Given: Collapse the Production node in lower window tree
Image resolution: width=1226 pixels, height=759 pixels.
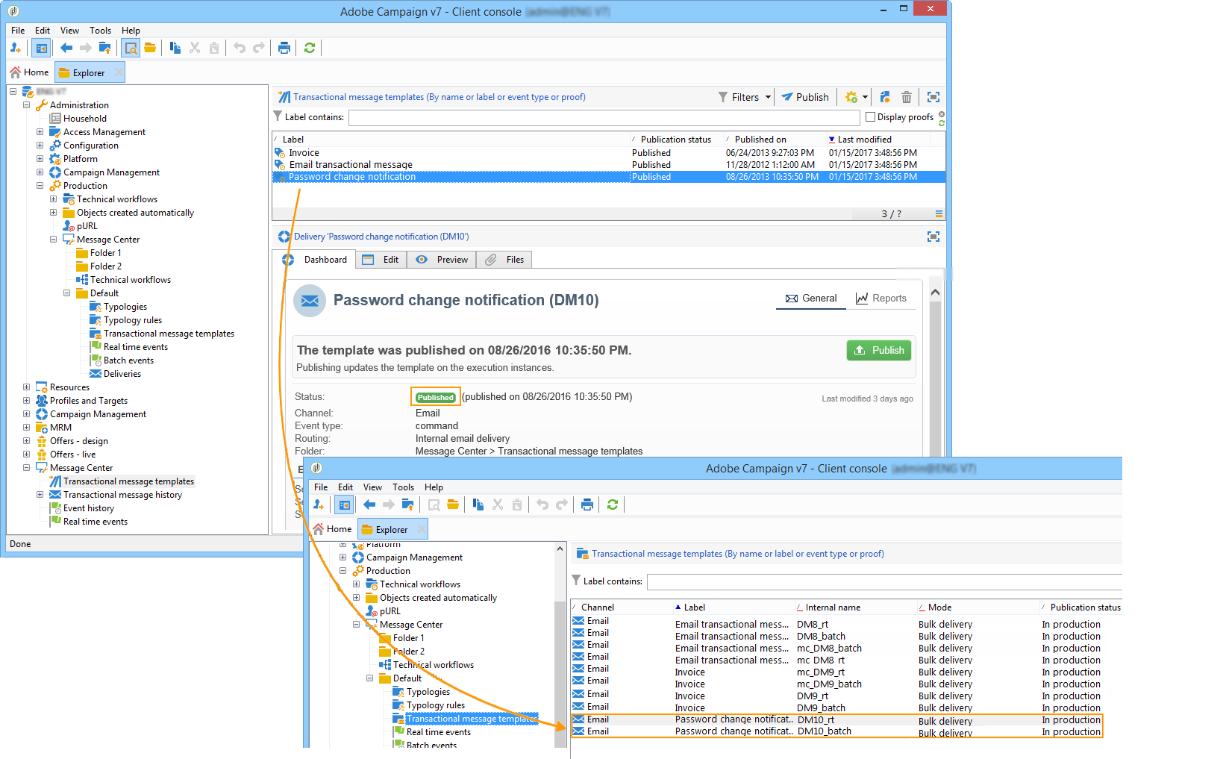Looking at the screenshot, I should coord(343,571).
